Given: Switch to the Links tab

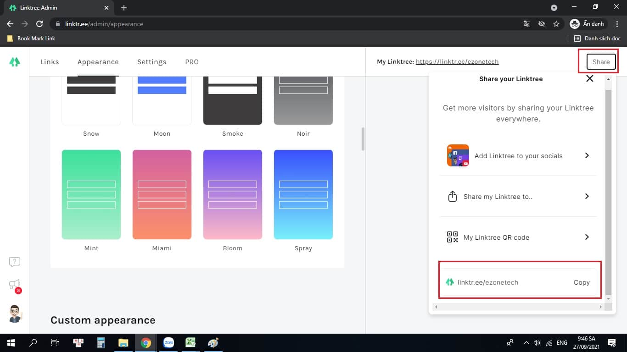Looking at the screenshot, I should click(50, 62).
